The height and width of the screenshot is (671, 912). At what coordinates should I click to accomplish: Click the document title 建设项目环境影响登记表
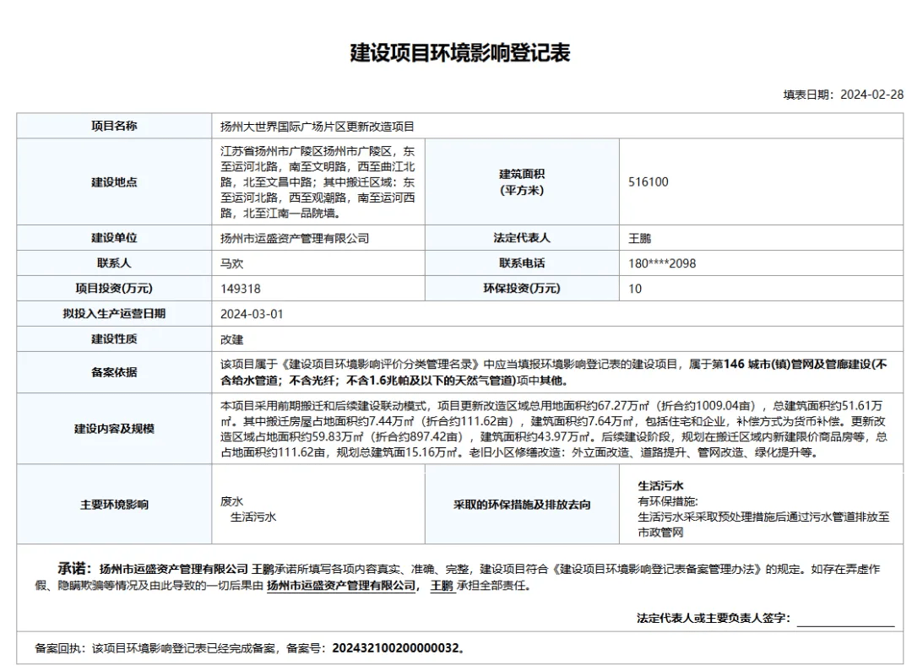[460, 52]
